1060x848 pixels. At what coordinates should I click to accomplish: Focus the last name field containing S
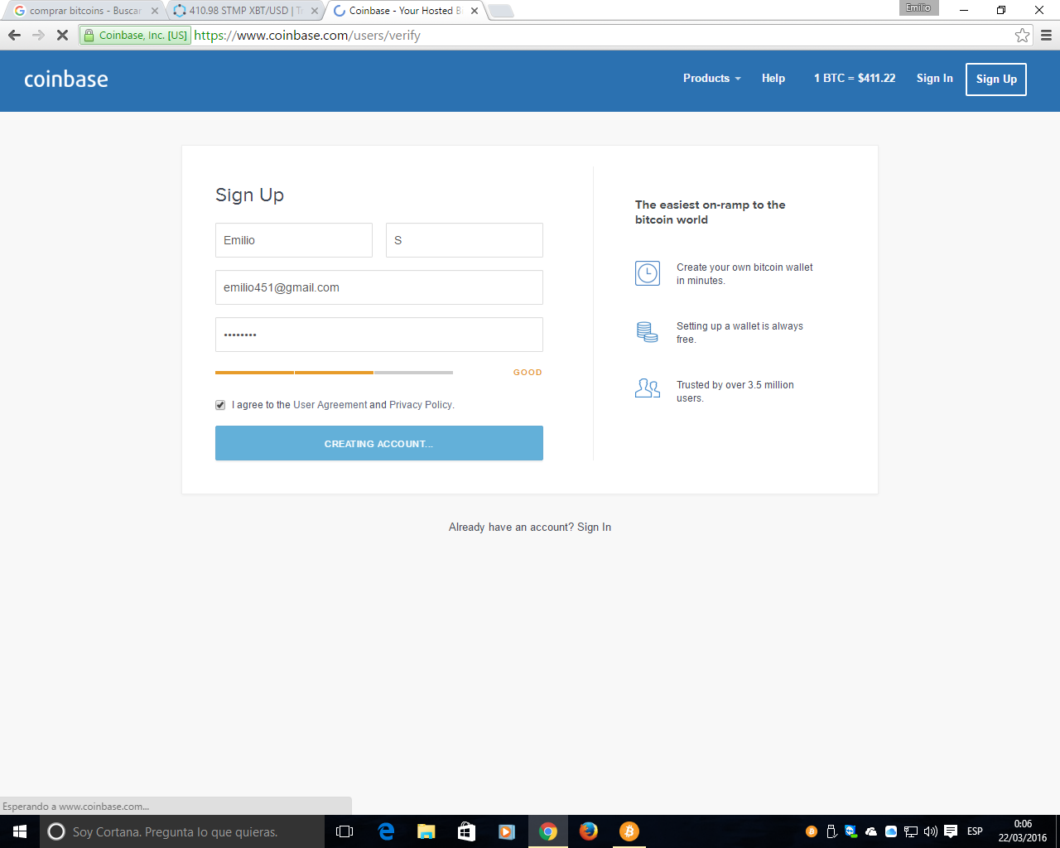coord(465,240)
